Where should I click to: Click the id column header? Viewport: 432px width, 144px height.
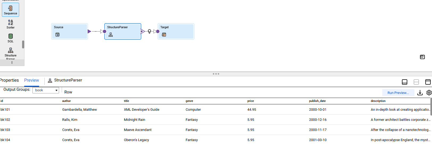pyautogui.click(x=2, y=101)
